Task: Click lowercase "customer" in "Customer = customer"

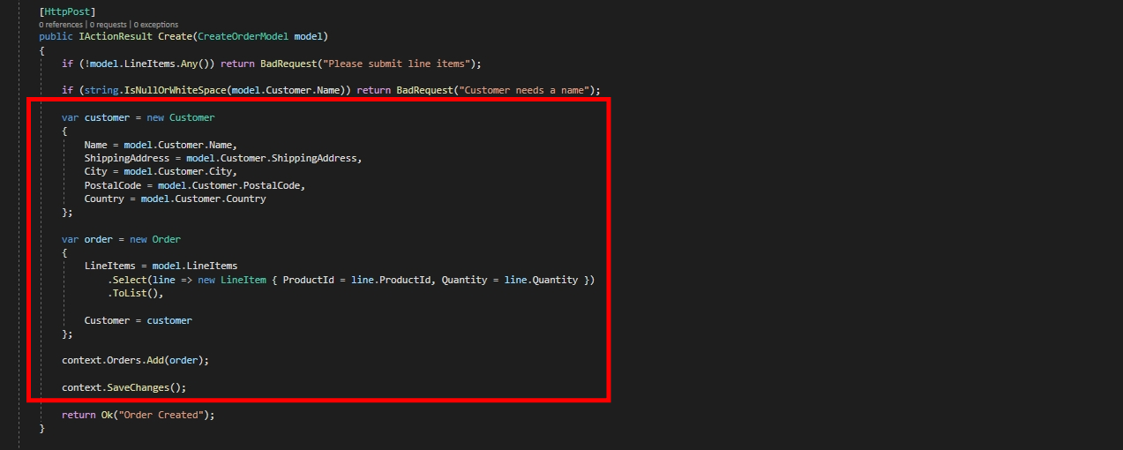Action: [x=169, y=320]
